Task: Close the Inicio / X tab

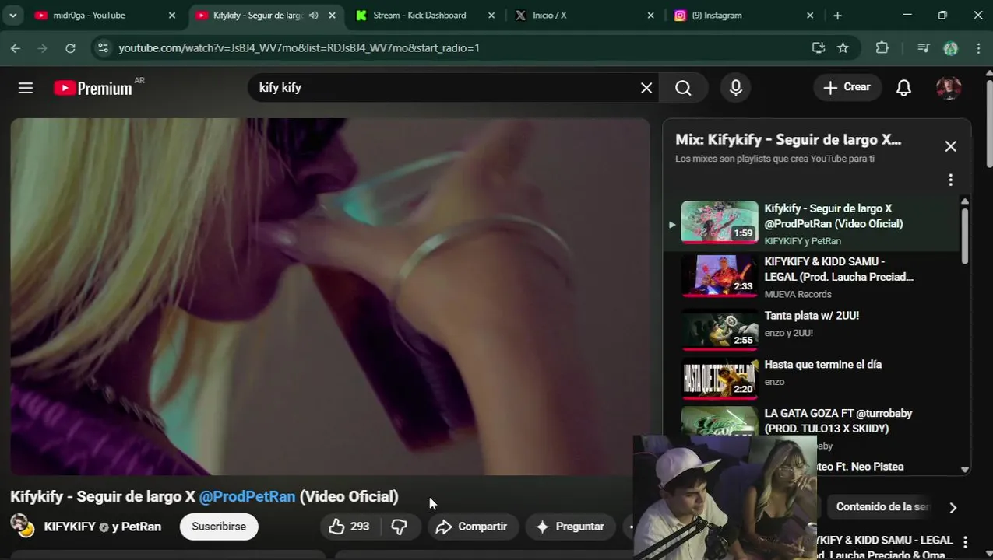Action: pyautogui.click(x=650, y=16)
